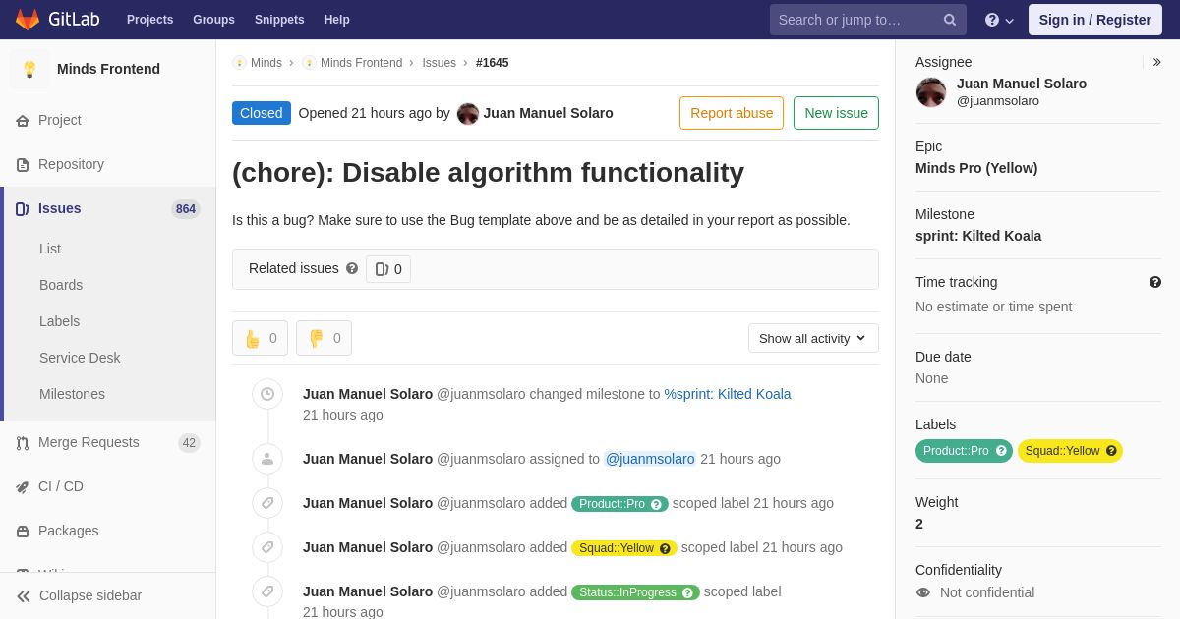Image resolution: width=1180 pixels, height=619 pixels.
Task: Click the Time tracking help icon
Action: click(x=1155, y=282)
